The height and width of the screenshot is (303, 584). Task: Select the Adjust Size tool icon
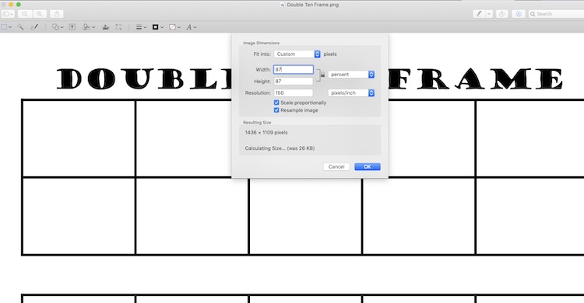(118, 27)
